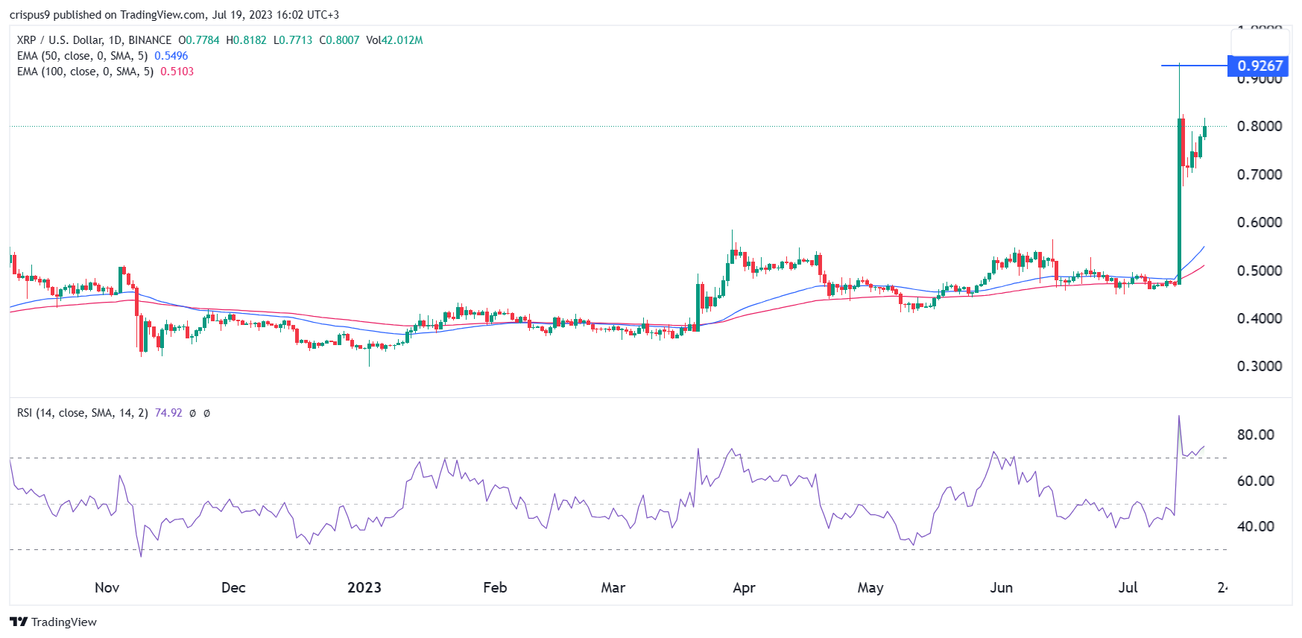Click the 0.7000 price axis label

tap(1260, 174)
